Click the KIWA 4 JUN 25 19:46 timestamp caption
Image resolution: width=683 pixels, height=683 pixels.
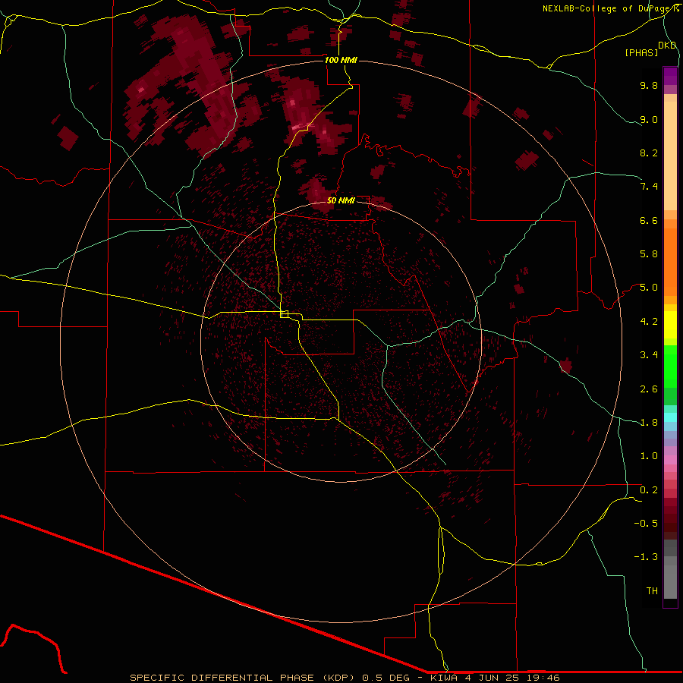pyautogui.click(x=495, y=678)
